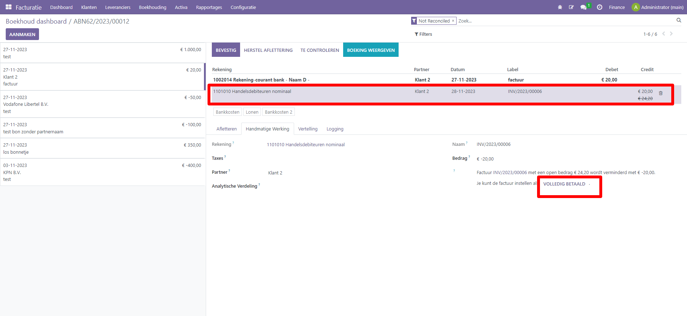Remove the Not Reconciled filter
Image resolution: width=687 pixels, height=316 pixels.
click(453, 21)
